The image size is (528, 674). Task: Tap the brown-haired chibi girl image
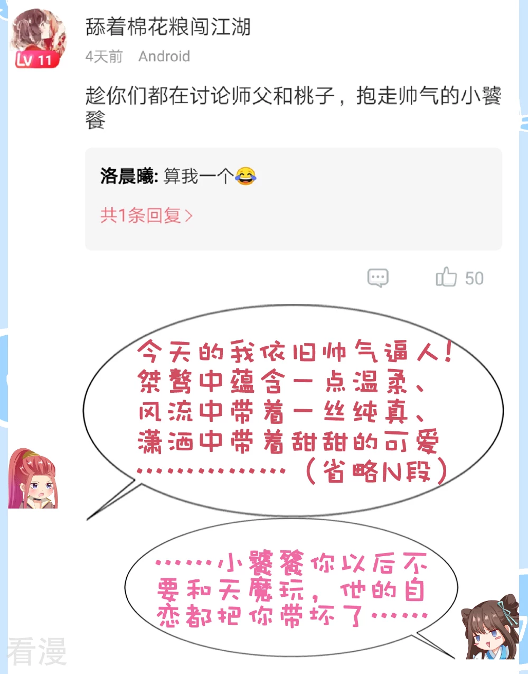coord(491,628)
